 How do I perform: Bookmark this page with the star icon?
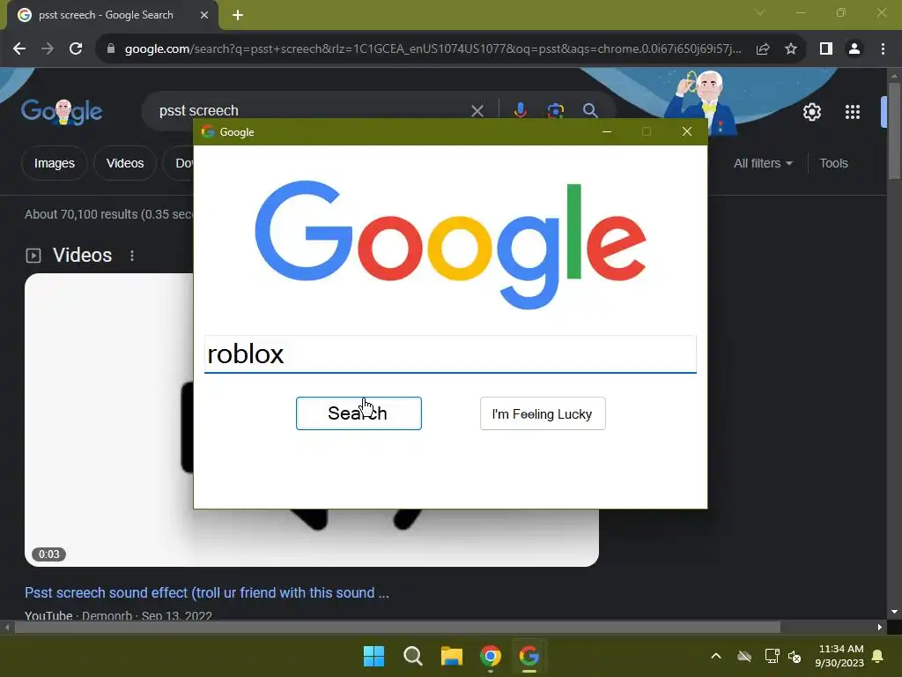point(791,49)
